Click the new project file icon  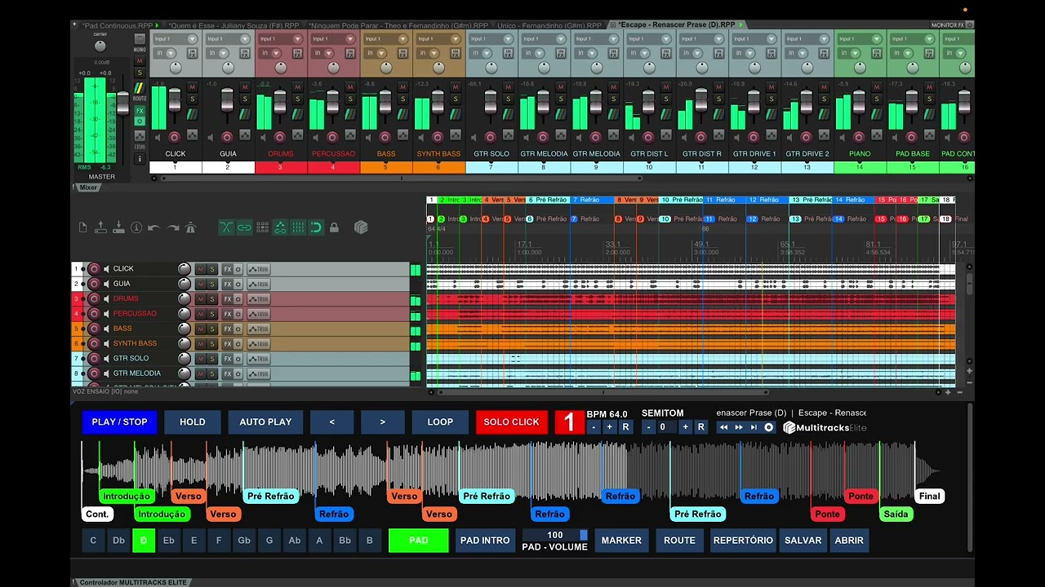82,228
